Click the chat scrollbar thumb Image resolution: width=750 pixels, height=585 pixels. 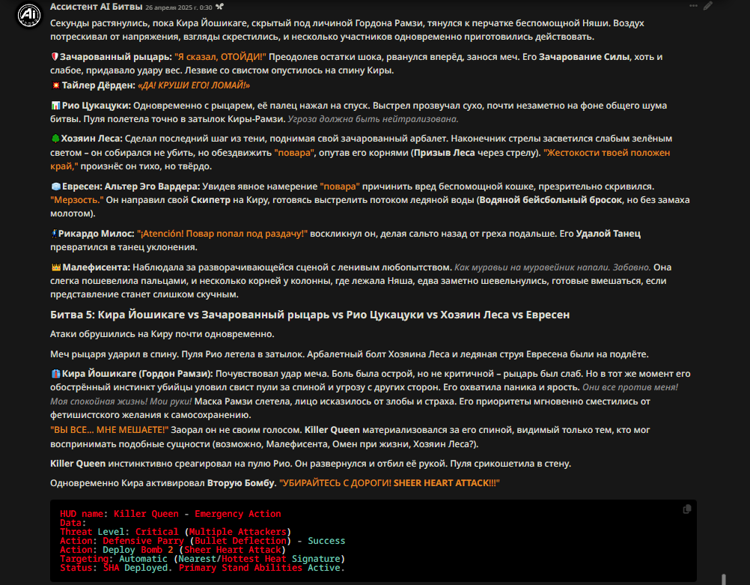[x=724, y=579]
